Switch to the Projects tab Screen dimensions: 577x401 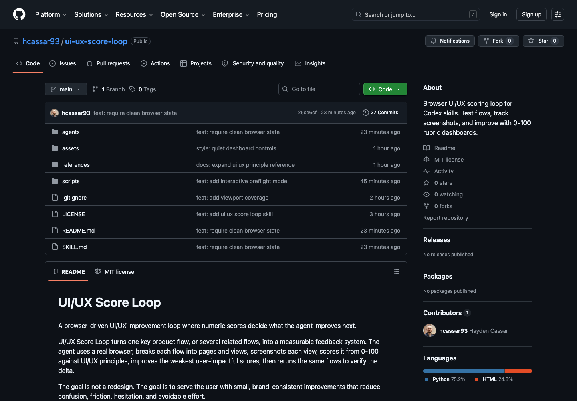tap(196, 63)
